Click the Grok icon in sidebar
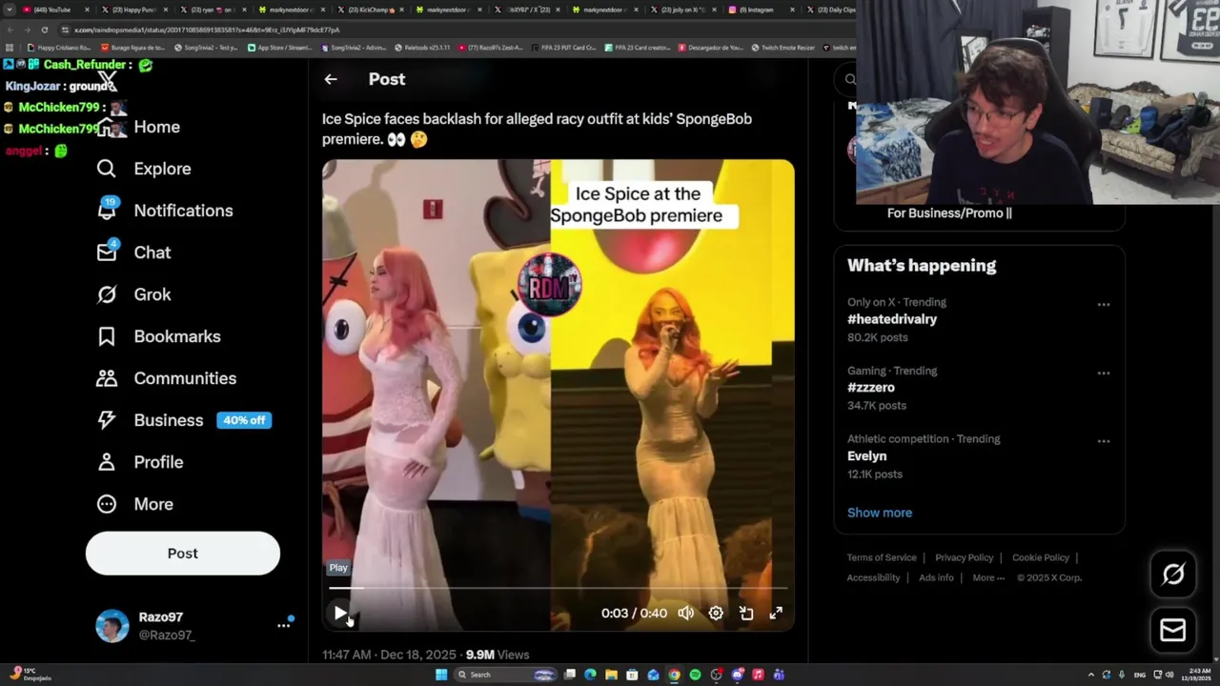 [106, 294]
